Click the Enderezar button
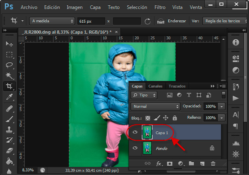The image size is (249, 175). pyautogui.click(x=177, y=21)
